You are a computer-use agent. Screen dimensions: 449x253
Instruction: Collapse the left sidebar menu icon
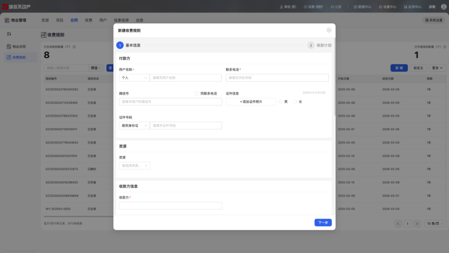pos(9,34)
